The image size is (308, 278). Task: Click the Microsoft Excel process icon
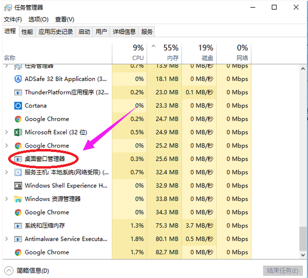click(x=18, y=132)
